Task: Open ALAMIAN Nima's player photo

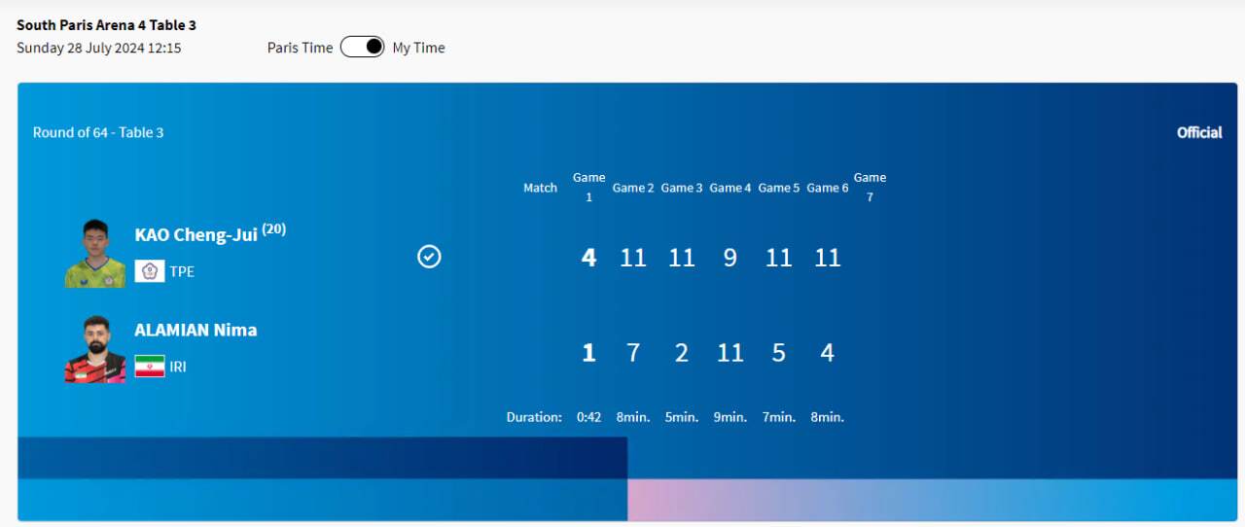Action: tap(95, 350)
